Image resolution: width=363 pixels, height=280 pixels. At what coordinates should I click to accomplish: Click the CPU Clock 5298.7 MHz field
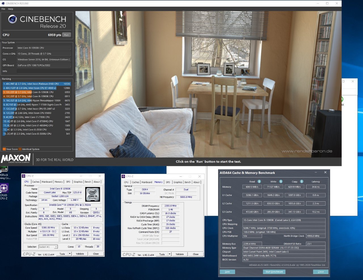(284, 228)
